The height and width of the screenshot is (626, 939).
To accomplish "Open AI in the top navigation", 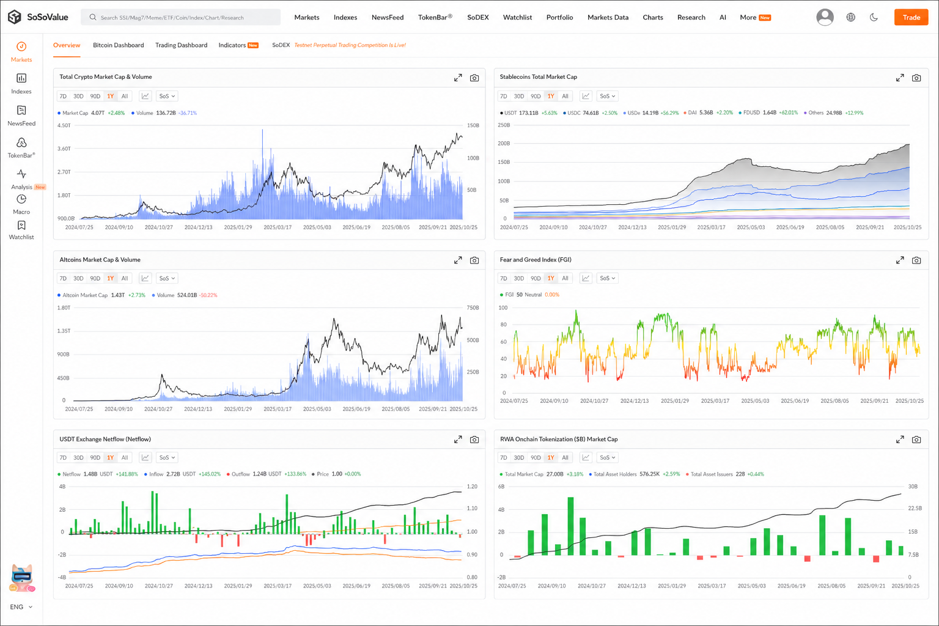I will coord(723,17).
